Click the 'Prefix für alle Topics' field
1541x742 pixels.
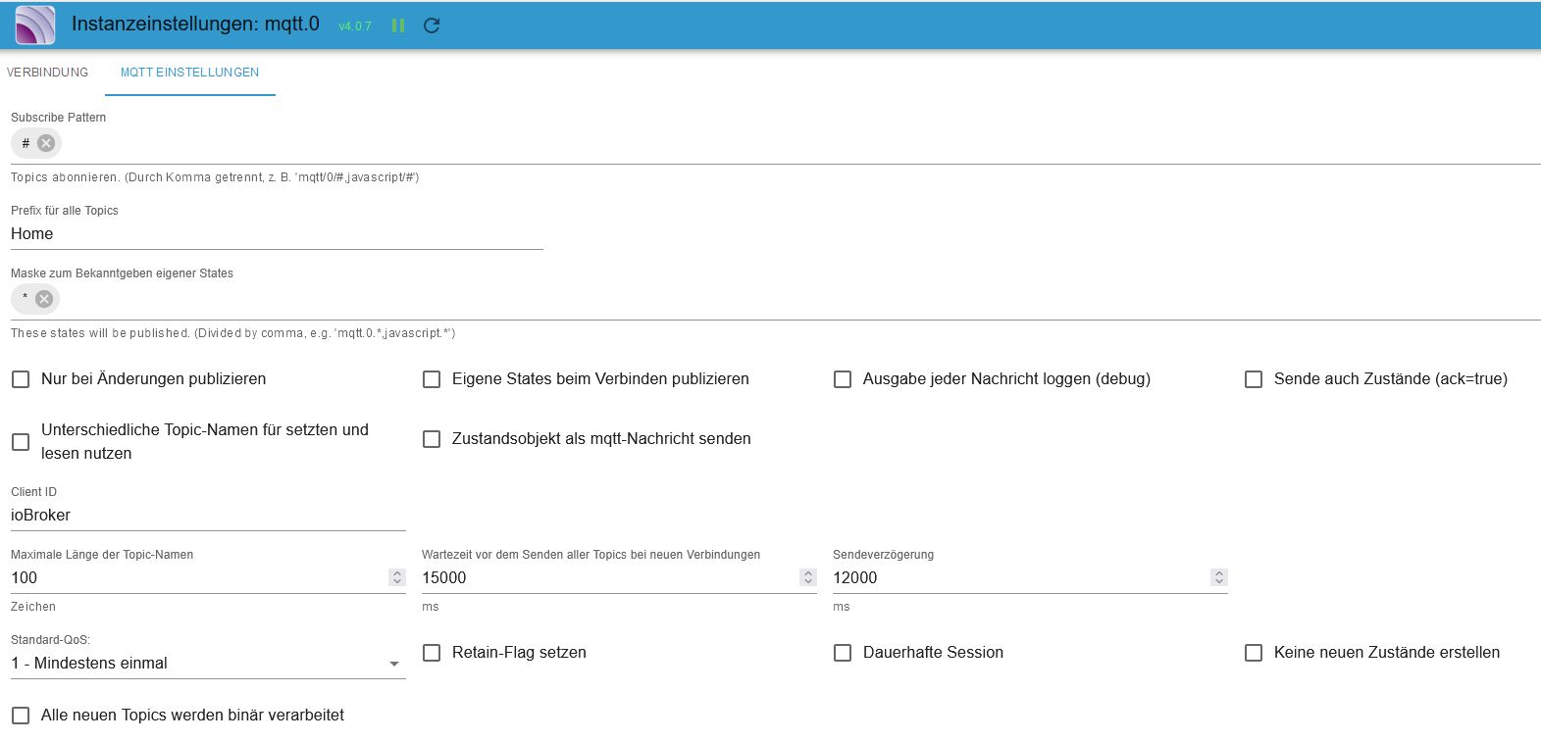point(276,234)
